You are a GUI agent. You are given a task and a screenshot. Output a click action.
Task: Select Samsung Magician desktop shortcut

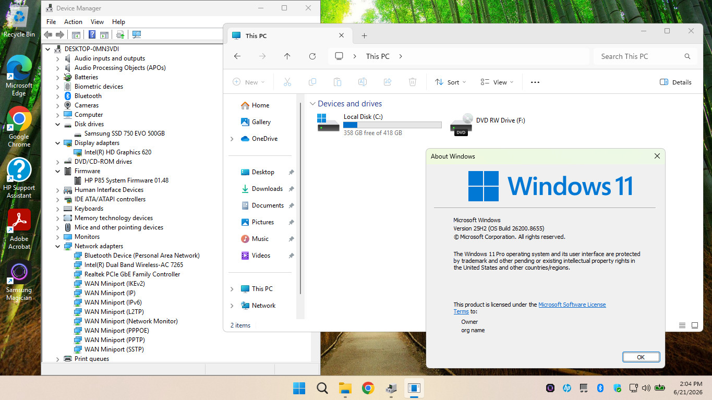19,281
